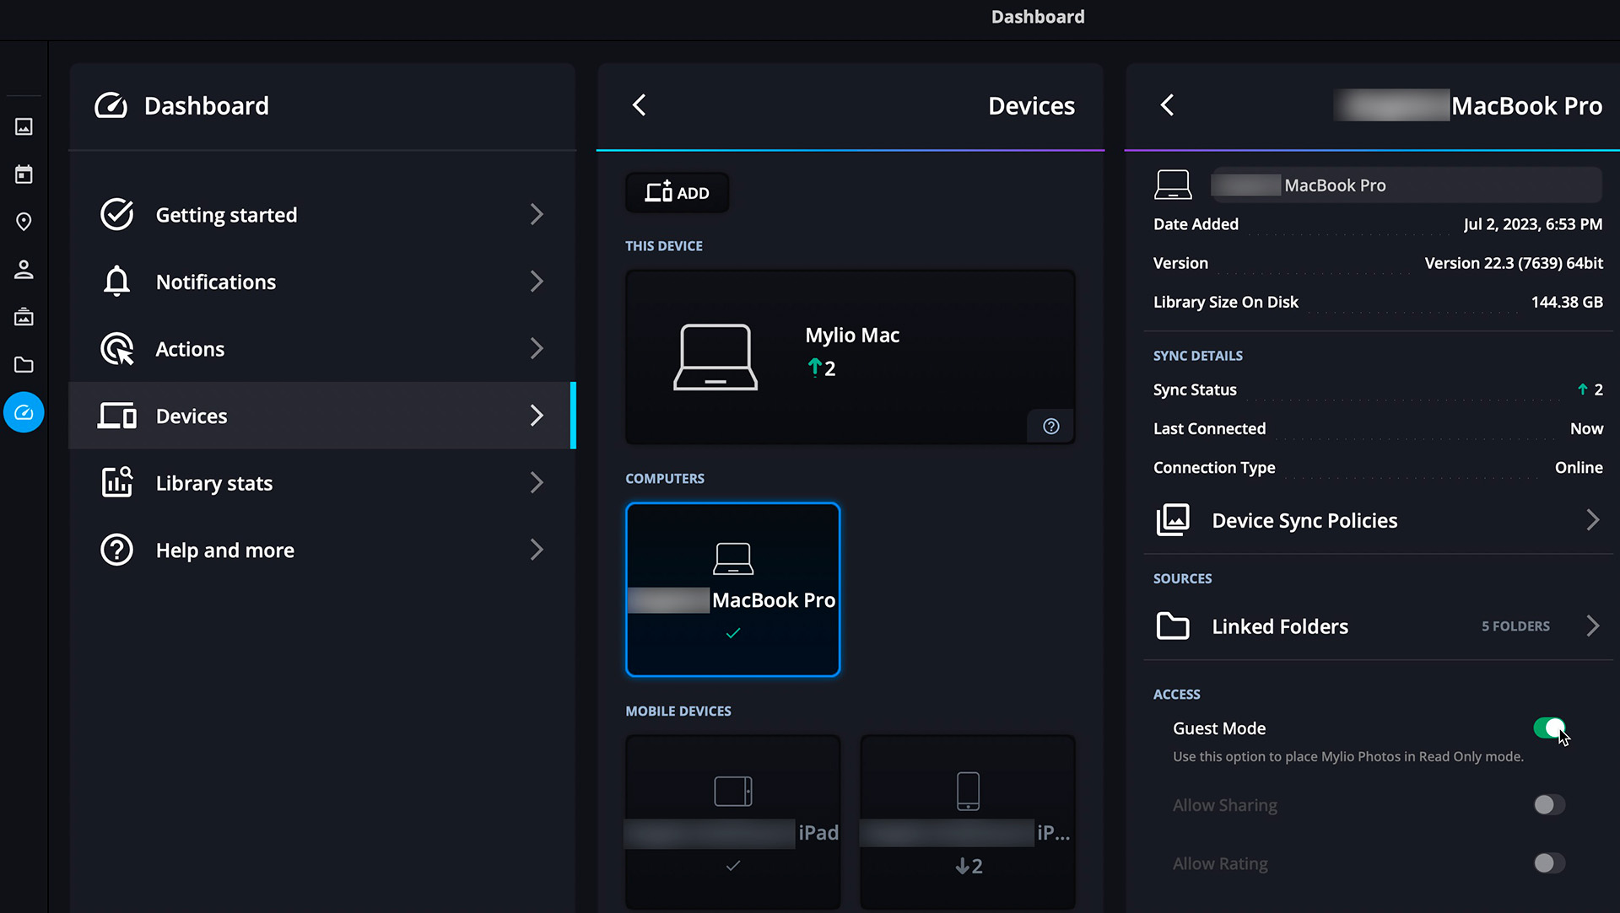Click the Actions cursor icon
The image size is (1620, 913).
click(x=116, y=349)
